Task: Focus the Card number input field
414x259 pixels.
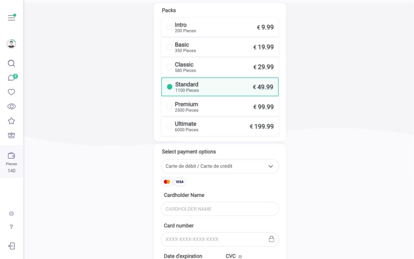Action: (x=220, y=239)
